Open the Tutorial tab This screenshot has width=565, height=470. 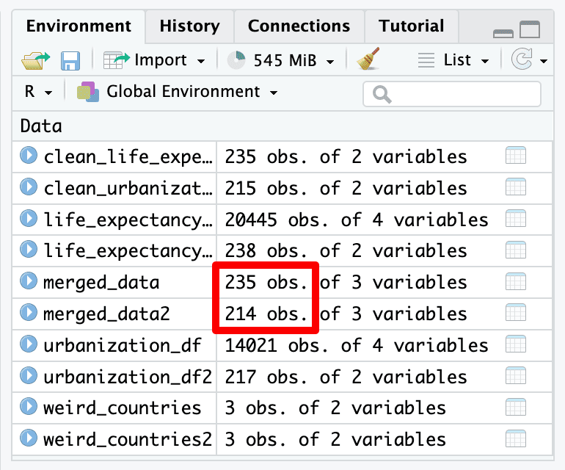412,26
